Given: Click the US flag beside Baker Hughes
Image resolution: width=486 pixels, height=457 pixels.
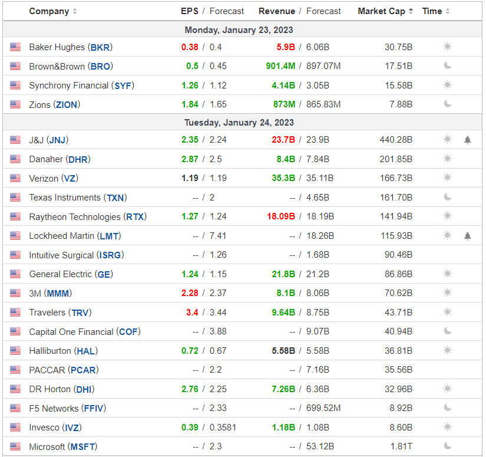Looking at the screenshot, I should point(15,47).
